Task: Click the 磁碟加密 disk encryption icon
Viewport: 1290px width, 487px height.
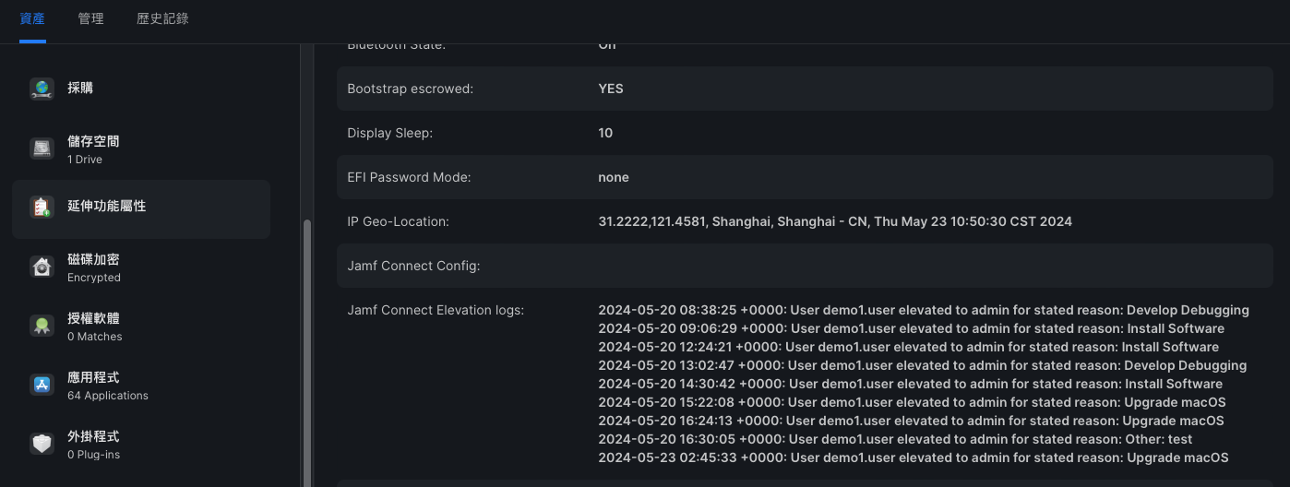Action: pos(42,267)
